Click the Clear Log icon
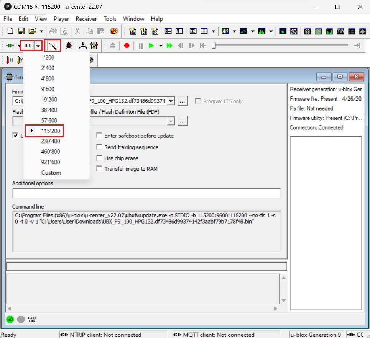This screenshot has width=370, height=338. click(x=32, y=319)
